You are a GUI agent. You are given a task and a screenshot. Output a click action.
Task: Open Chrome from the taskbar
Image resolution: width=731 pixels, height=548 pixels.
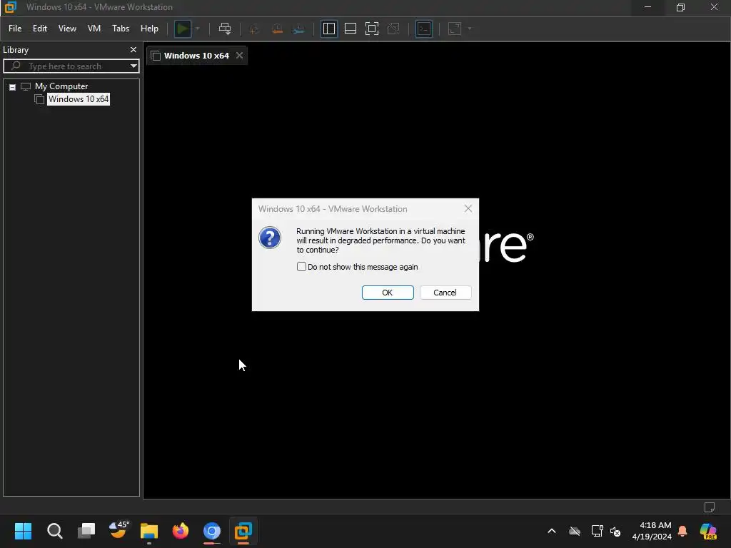pyautogui.click(x=211, y=531)
